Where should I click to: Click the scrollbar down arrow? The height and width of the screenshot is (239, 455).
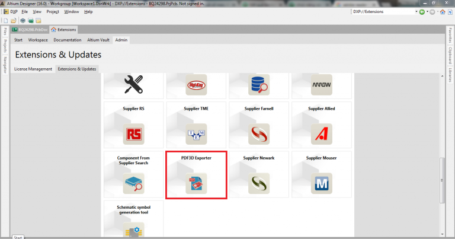(x=442, y=234)
